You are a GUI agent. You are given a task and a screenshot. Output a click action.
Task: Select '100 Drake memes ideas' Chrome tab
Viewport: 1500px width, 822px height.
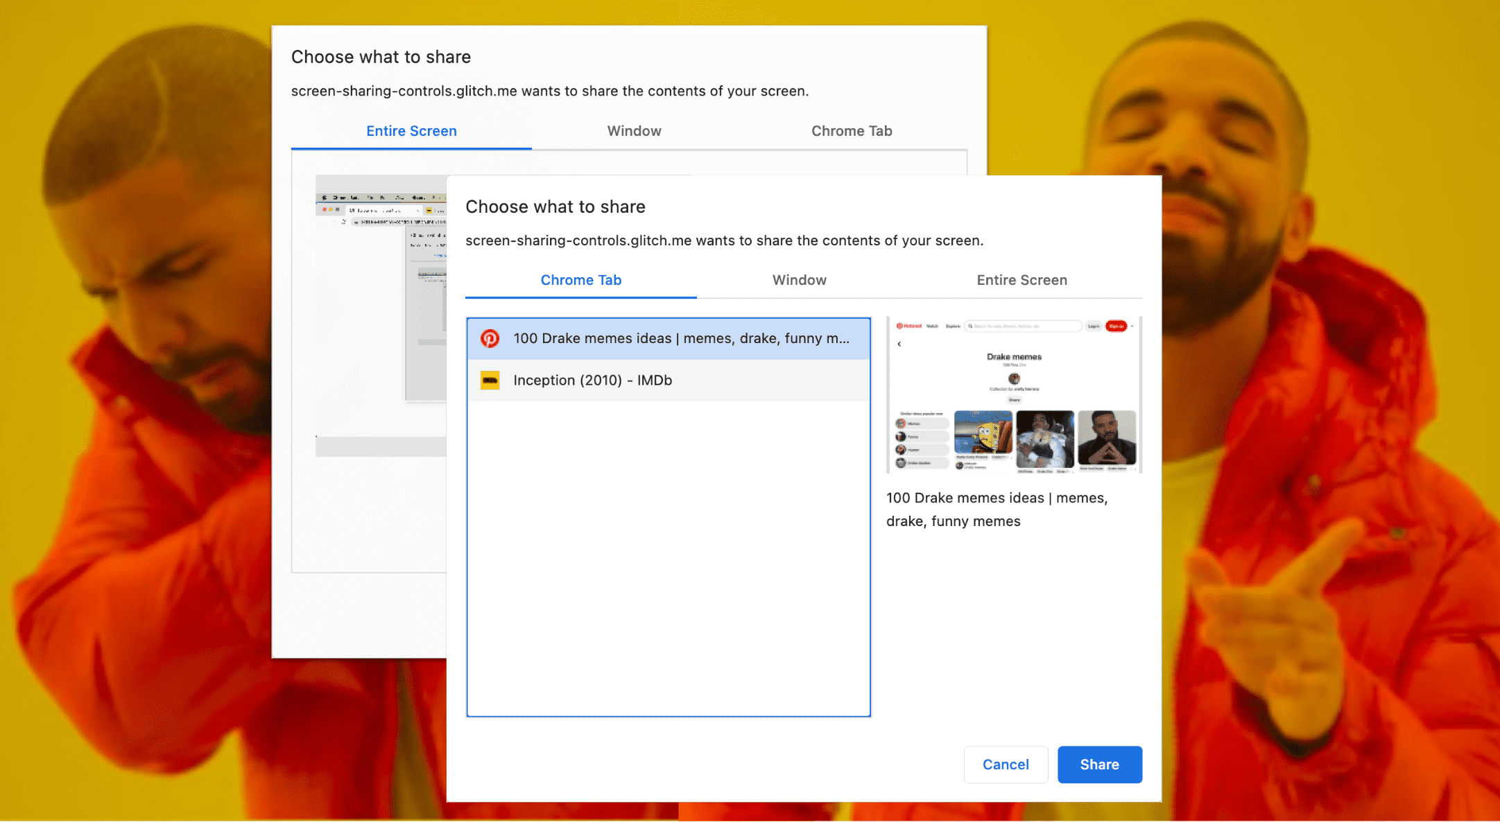669,337
